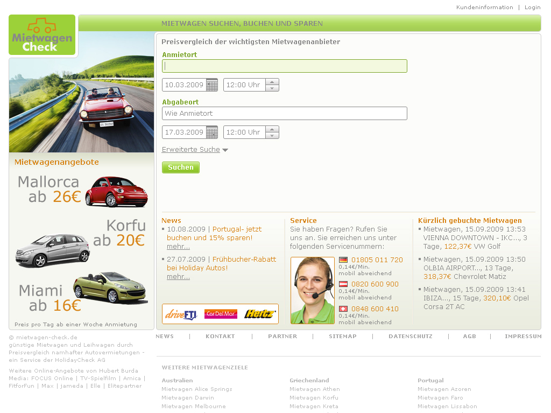The height and width of the screenshot is (413, 551).
Task: Click the Vienna Downtown VW Golf booking
Action: click(x=475, y=237)
